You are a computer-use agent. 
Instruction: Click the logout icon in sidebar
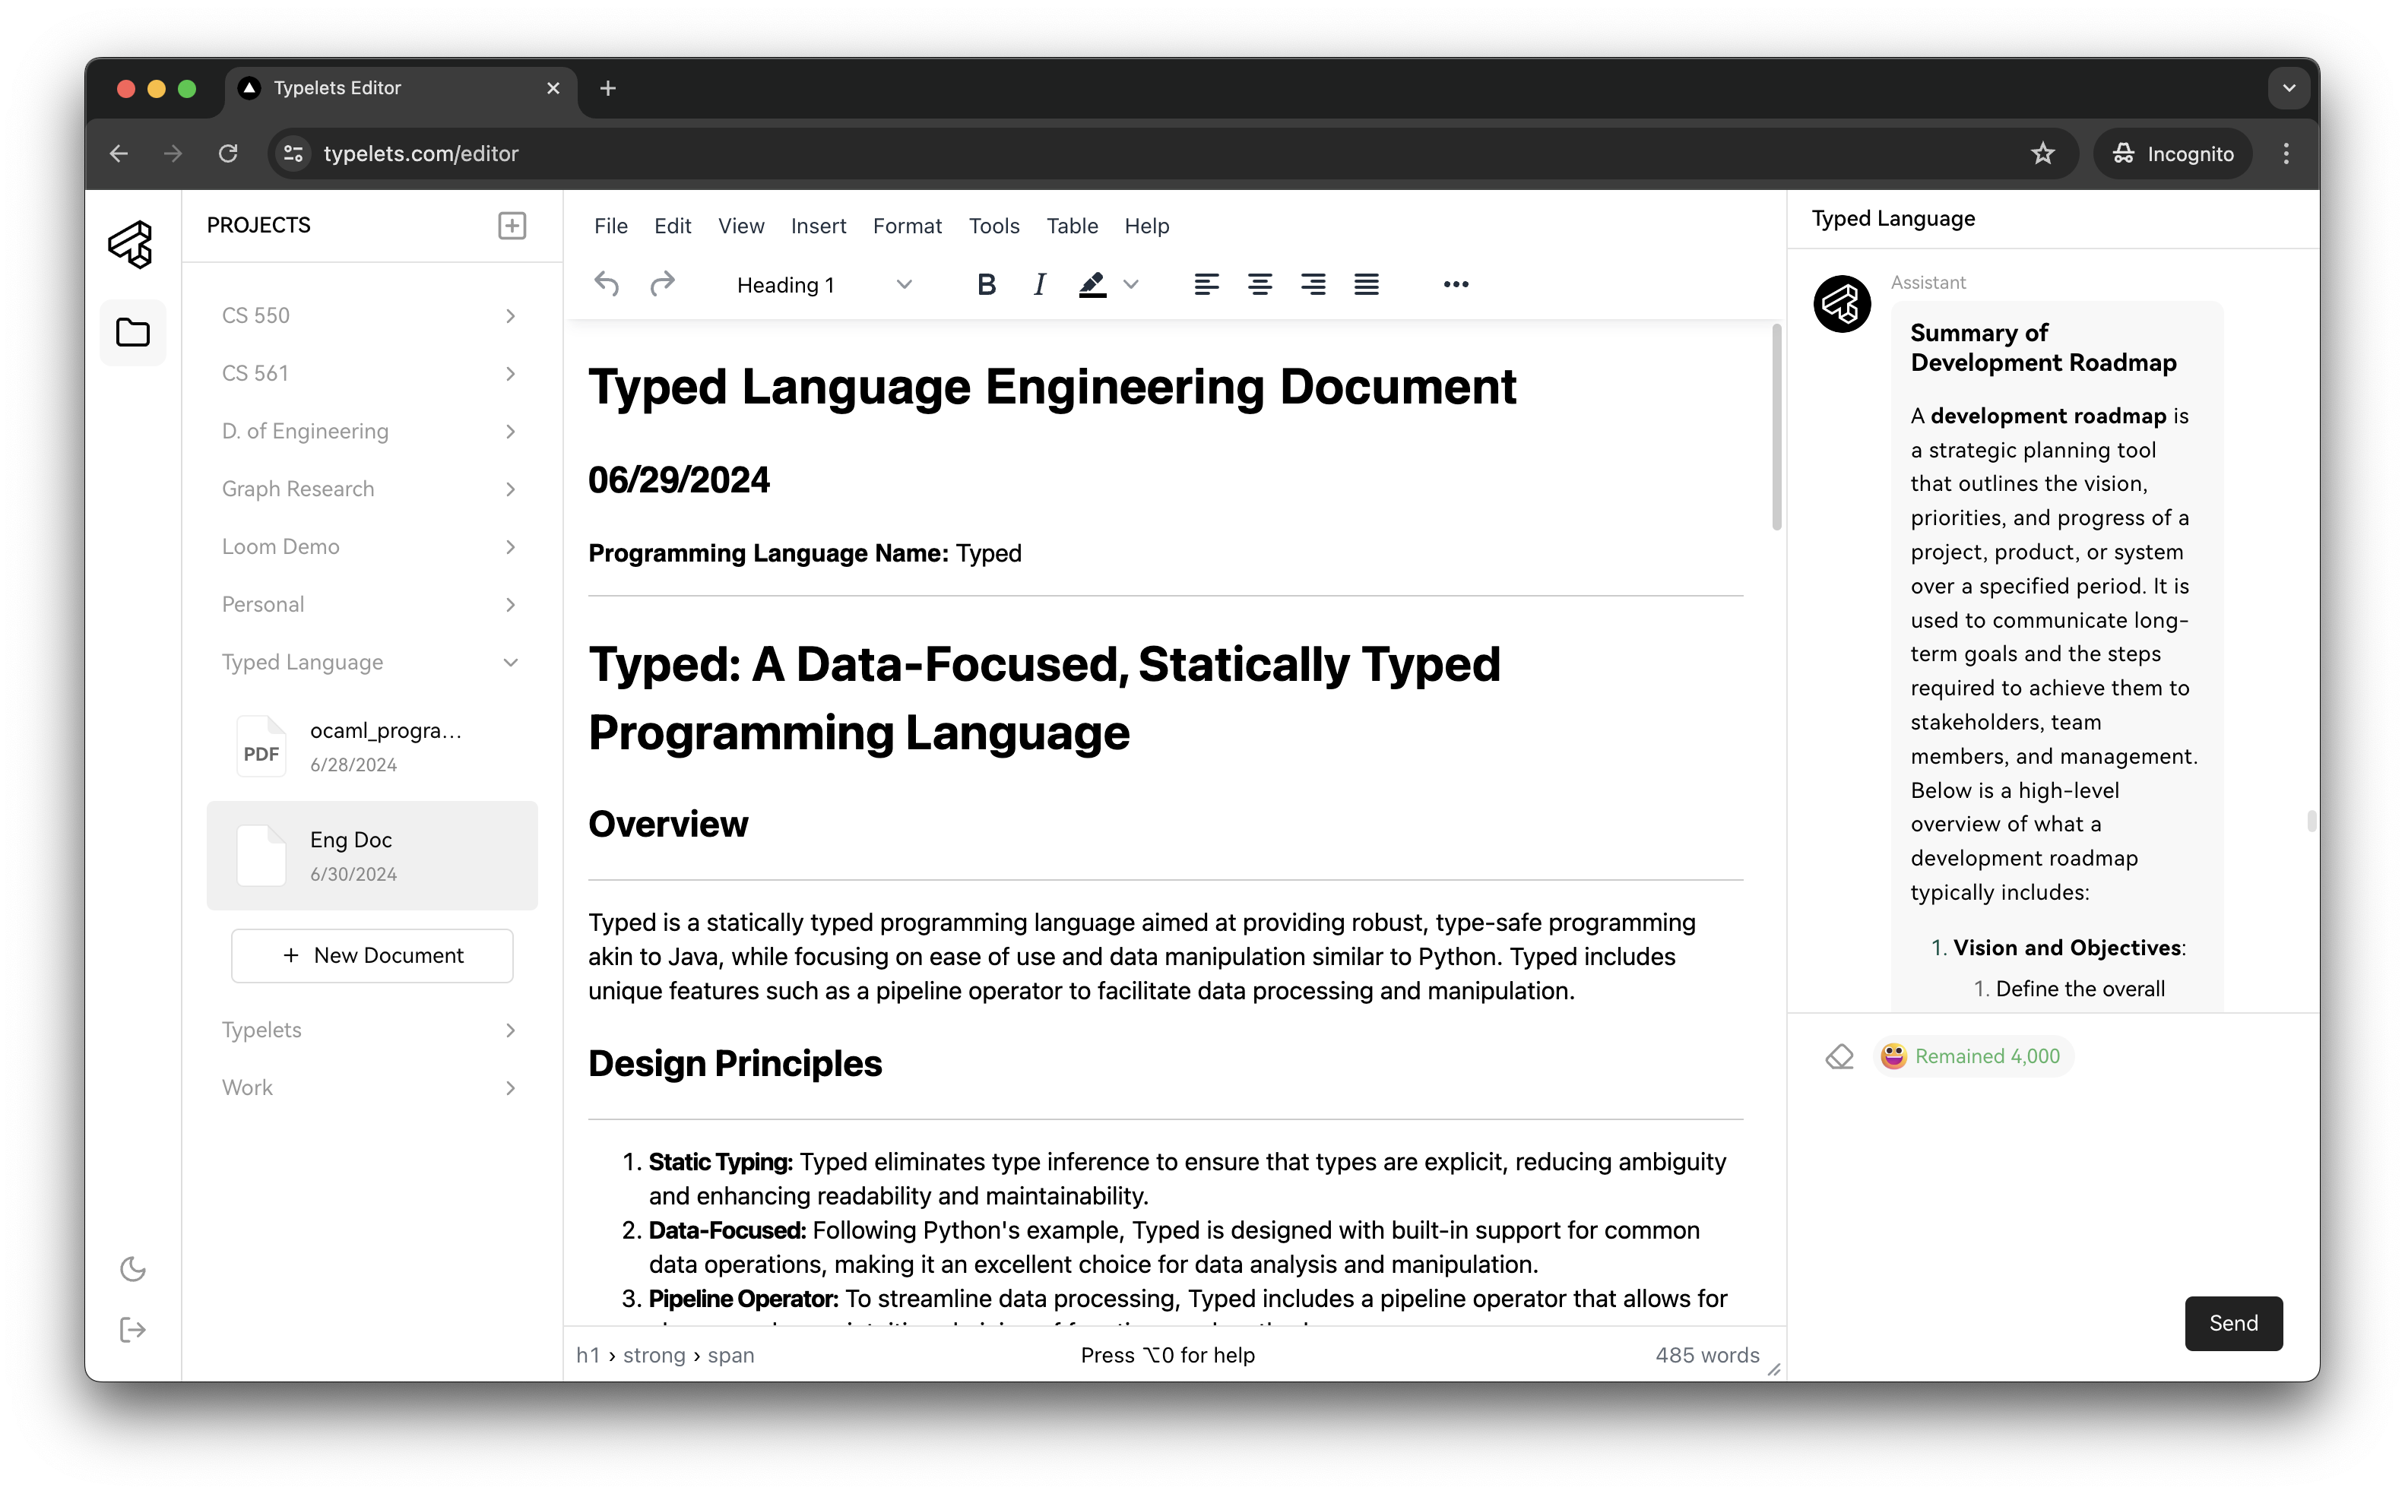tap(132, 1330)
